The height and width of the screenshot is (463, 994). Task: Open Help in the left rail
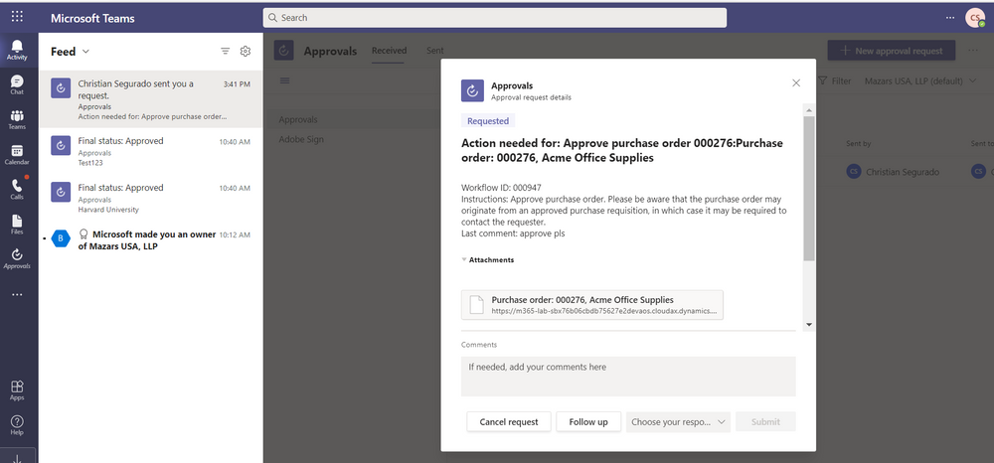[17, 425]
